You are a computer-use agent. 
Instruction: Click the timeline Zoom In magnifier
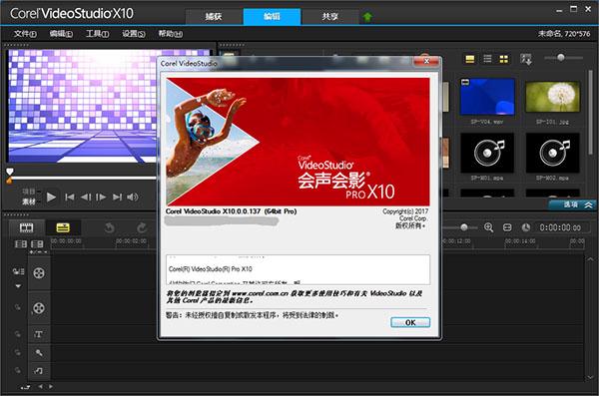[488, 228]
